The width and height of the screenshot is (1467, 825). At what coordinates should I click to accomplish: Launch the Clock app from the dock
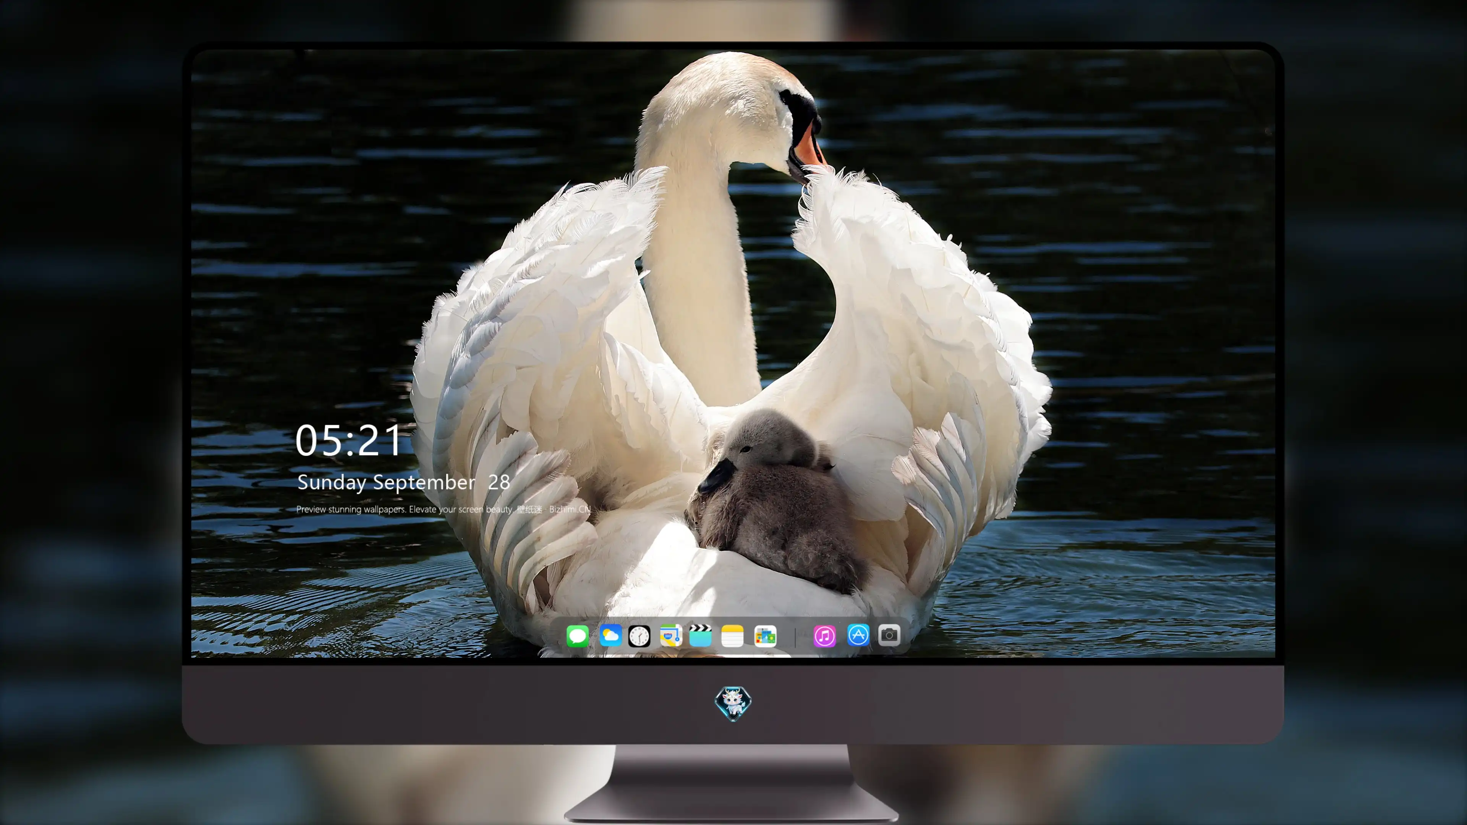(x=639, y=636)
